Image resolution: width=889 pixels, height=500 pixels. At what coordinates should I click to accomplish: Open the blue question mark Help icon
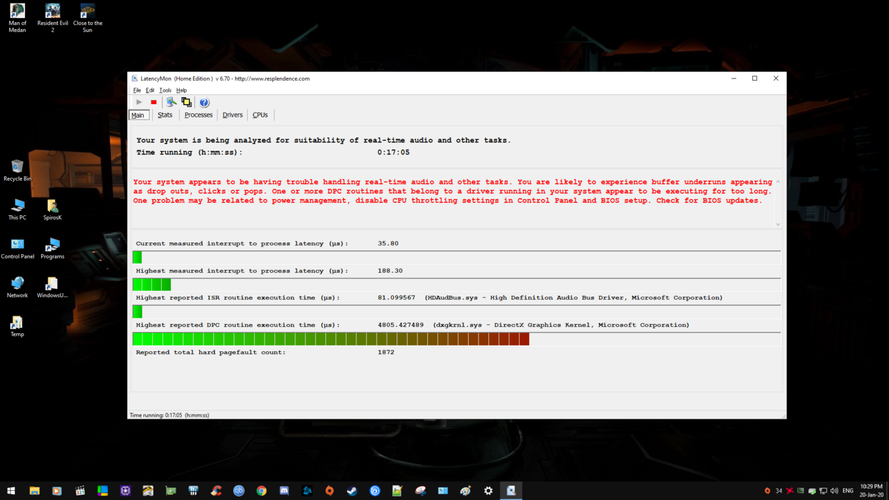tap(204, 102)
